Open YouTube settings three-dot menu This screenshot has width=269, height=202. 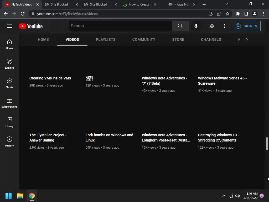(x=225, y=26)
